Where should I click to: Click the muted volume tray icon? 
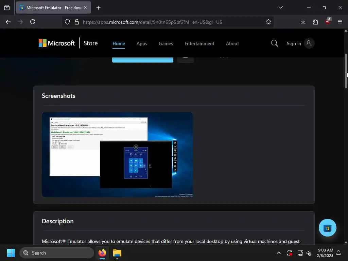(309, 253)
